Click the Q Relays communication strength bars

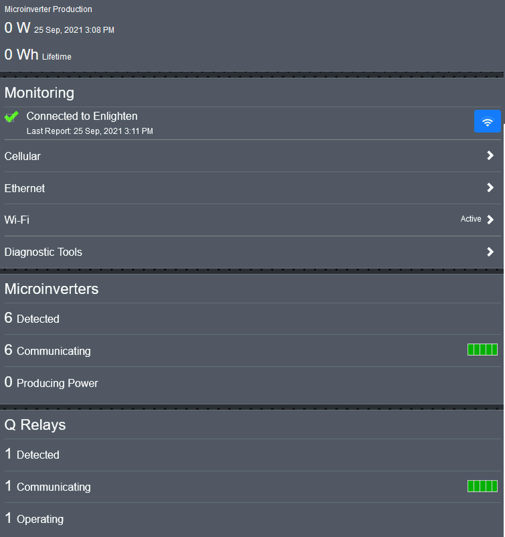(x=482, y=486)
